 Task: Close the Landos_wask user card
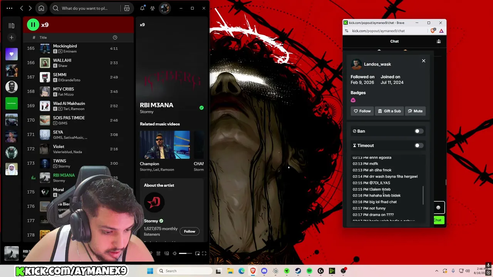[424, 61]
